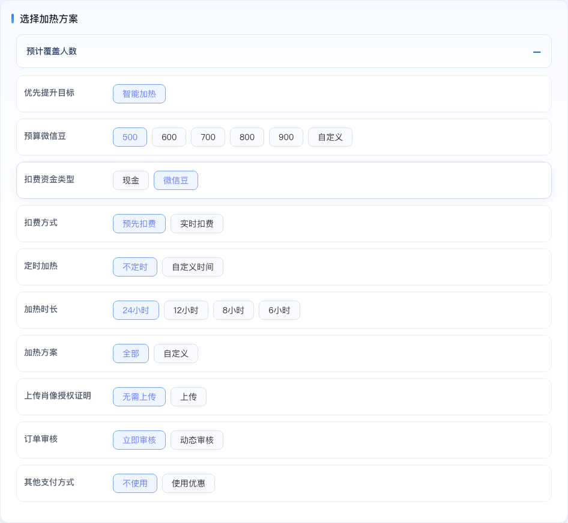Switch order review to 动态审核
The width and height of the screenshot is (568, 523).
pyautogui.click(x=197, y=440)
